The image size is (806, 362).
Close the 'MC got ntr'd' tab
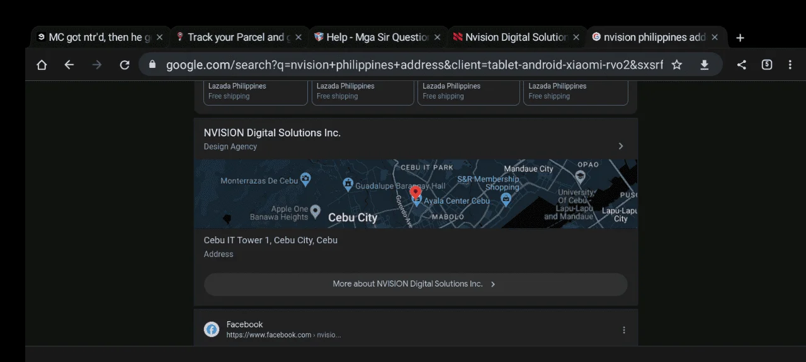click(x=159, y=38)
